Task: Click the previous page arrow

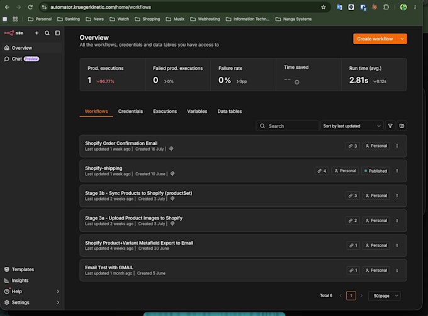Action: point(341,295)
